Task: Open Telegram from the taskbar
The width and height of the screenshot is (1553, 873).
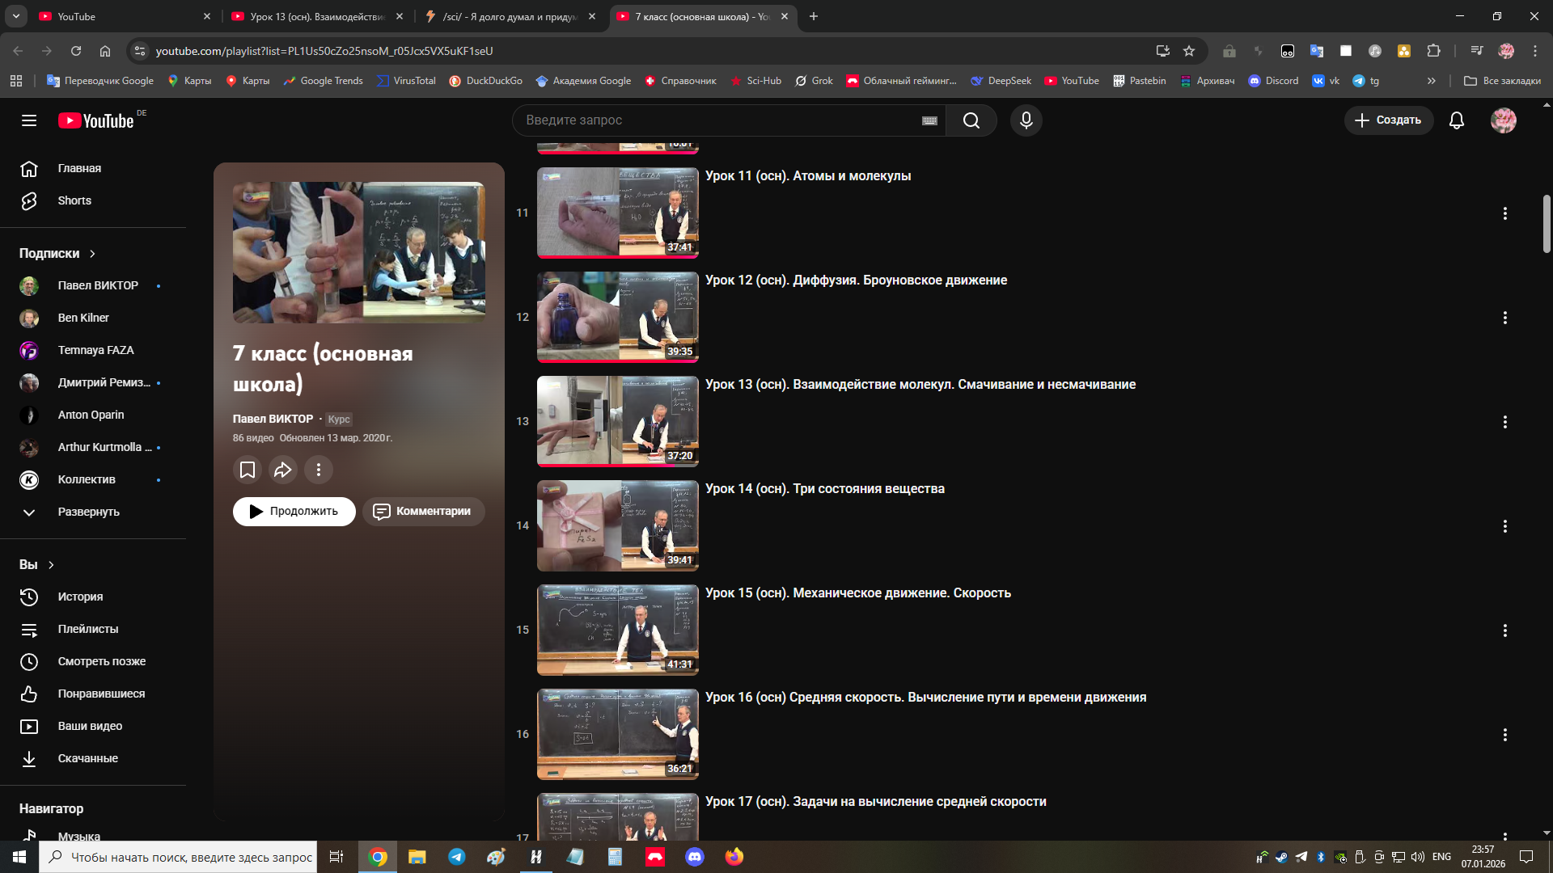Action: [x=457, y=857]
